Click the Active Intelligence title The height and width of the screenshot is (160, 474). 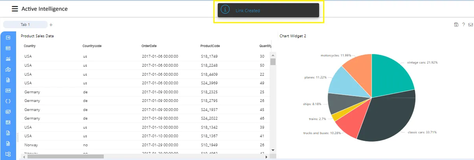coord(44,9)
